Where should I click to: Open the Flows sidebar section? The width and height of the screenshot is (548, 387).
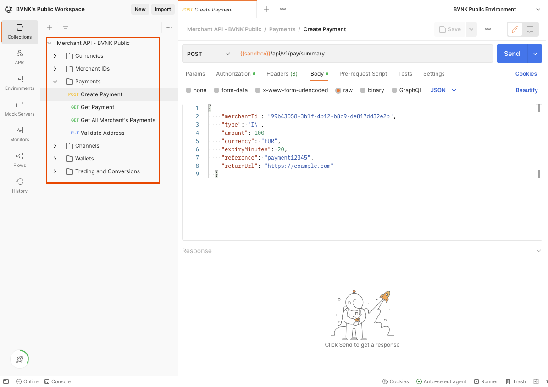[20, 160]
